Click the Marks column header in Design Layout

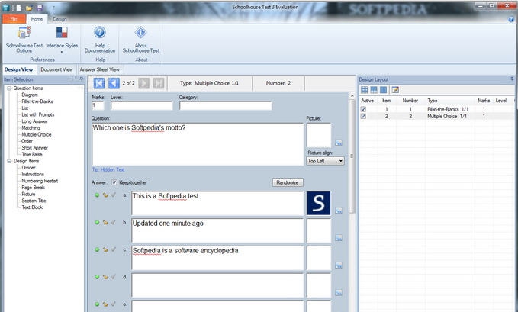tap(484, 101)
